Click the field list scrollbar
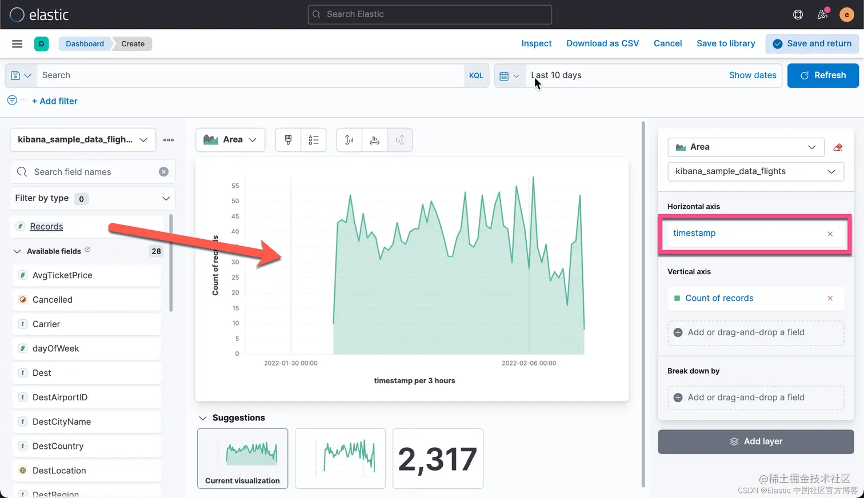The image size is (864, 498). pos(171,263)
